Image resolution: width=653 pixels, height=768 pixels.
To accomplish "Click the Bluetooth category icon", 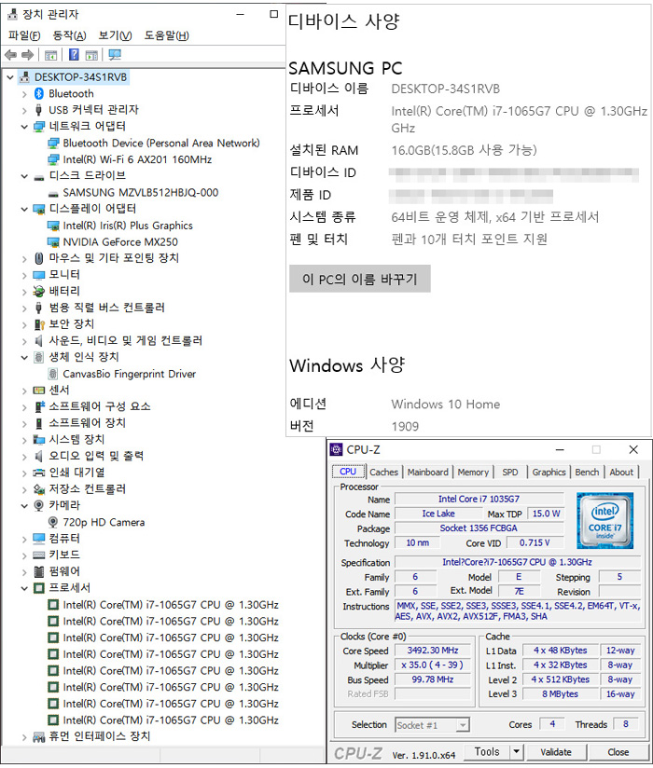I will click(39, 93).
